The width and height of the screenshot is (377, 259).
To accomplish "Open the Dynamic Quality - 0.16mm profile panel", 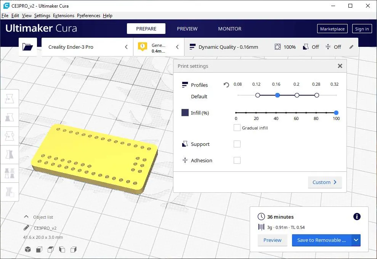I will point(228,47).
